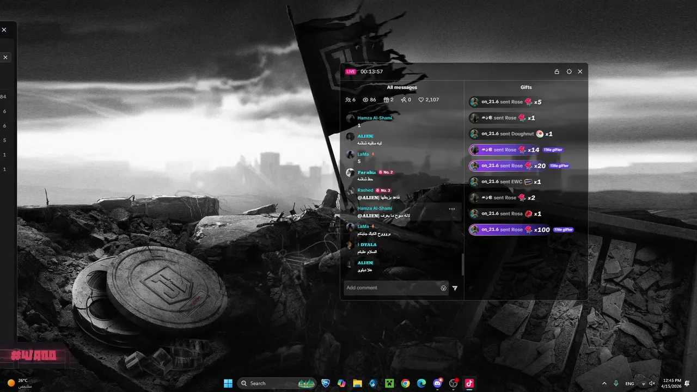This screenshot has width=697, height=392.
Task: Click the chat messages scrollbar
Action: point(463,265)
